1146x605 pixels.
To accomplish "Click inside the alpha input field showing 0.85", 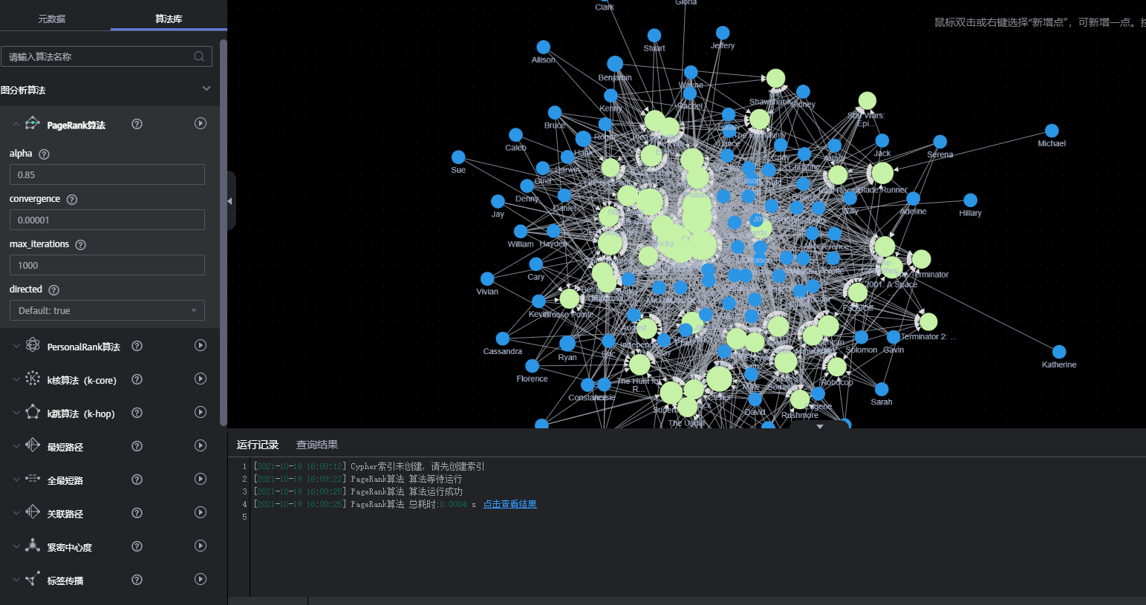I will click(x=107, y=174).
